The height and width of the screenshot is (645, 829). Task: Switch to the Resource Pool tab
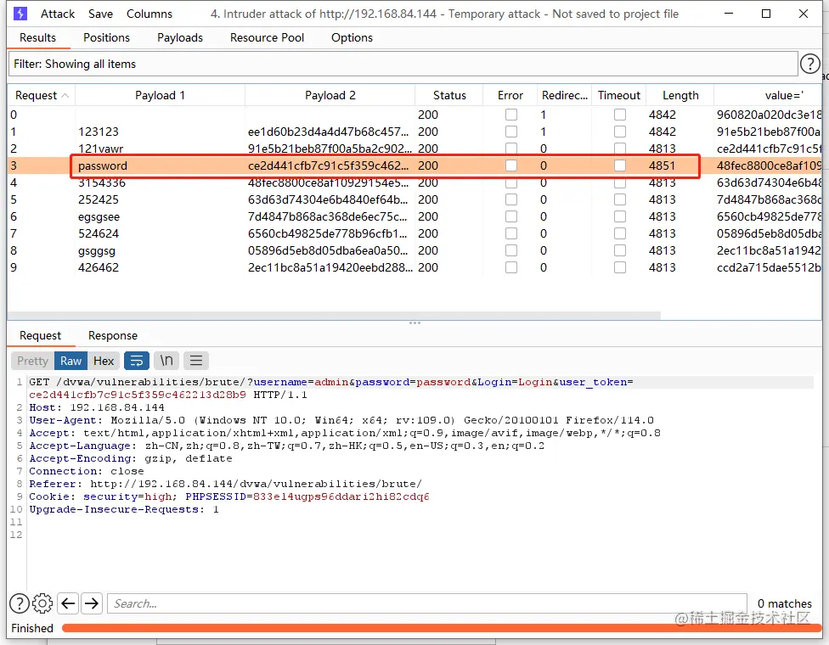click(267, 37)
